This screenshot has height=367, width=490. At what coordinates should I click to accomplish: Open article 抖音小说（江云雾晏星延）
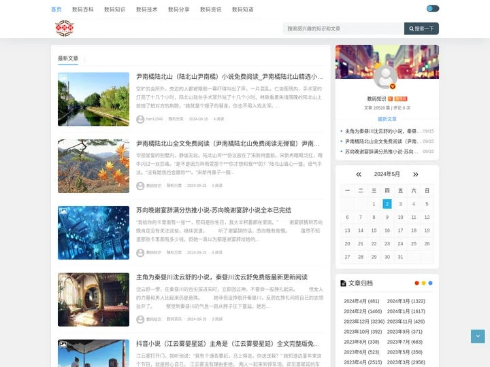tap(228, 344)
